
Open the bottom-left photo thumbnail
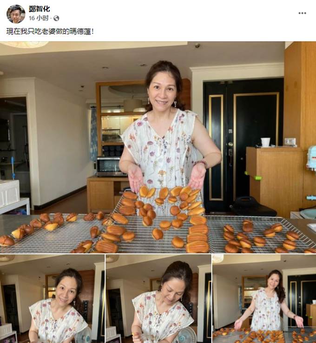point(52,298)
